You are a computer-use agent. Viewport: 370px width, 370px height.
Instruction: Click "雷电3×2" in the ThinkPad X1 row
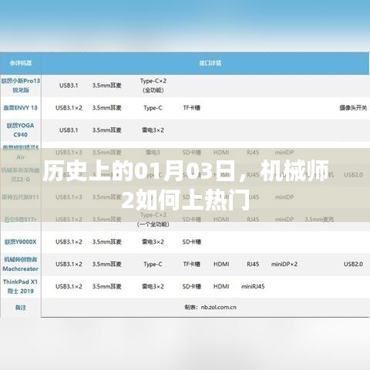pyautogui.click(x=153, y=287)
